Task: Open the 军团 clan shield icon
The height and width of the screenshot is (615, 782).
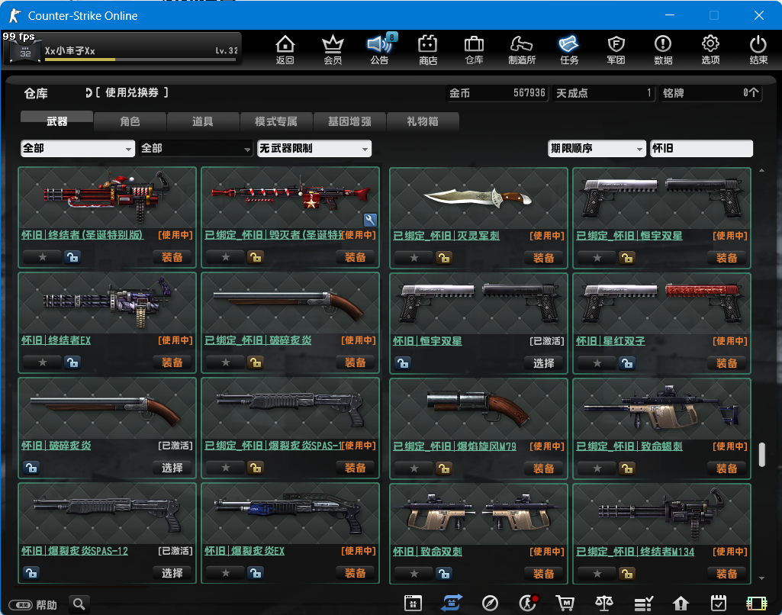Action: click(616, 50)
